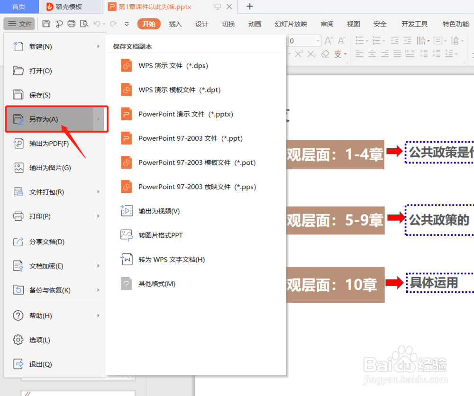This screenshot has height=396, width=474.
Task: Choose 退出(Q) to exit
Action: point(55,364)
